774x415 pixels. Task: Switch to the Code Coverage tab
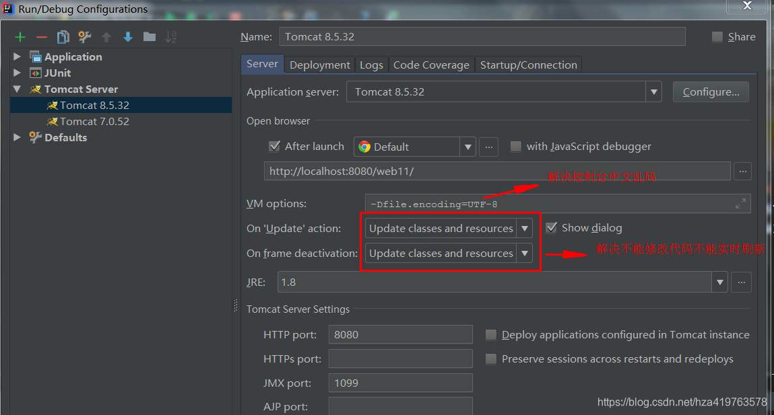click(x=431, y=65)
